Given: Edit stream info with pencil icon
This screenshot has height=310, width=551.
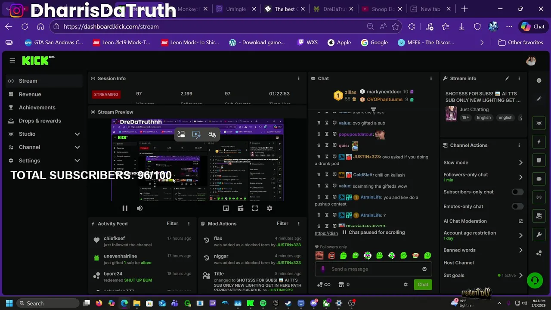Looking at the screenshot, I should click(x=507, y=78).
